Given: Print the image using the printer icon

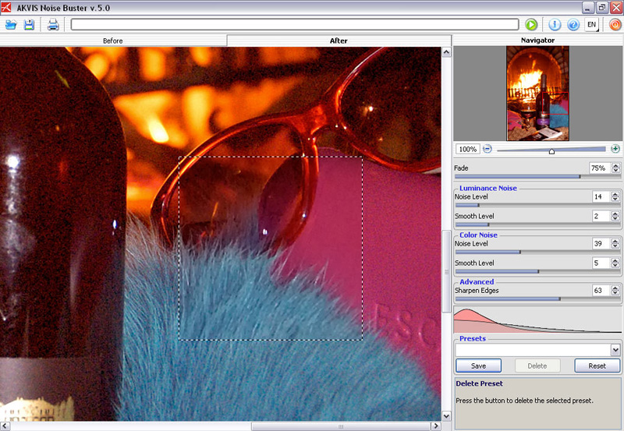Looking at the screenshot, I should click(x=53, y=25).
